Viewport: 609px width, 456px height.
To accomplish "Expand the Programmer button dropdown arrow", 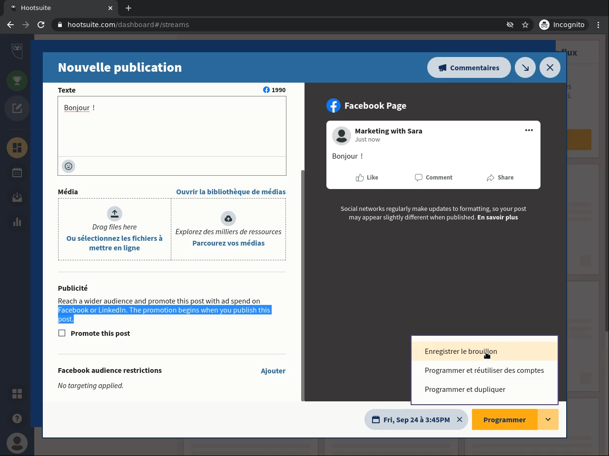I will pos(548,419).
